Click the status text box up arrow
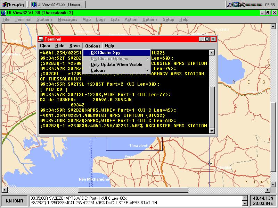278x208 pixels. pos(245,198)
